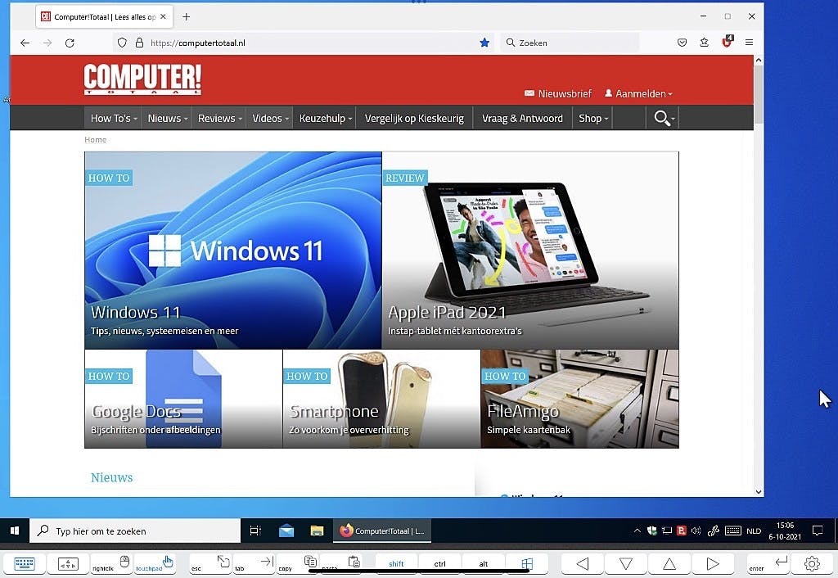
Task: Open the notification center icon
Action: pos(818,531)
